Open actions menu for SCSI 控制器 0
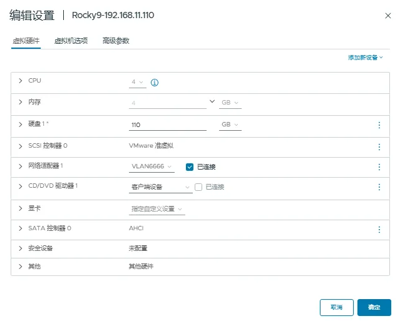This screenshot has width=400, height=326. coord(379,147)
